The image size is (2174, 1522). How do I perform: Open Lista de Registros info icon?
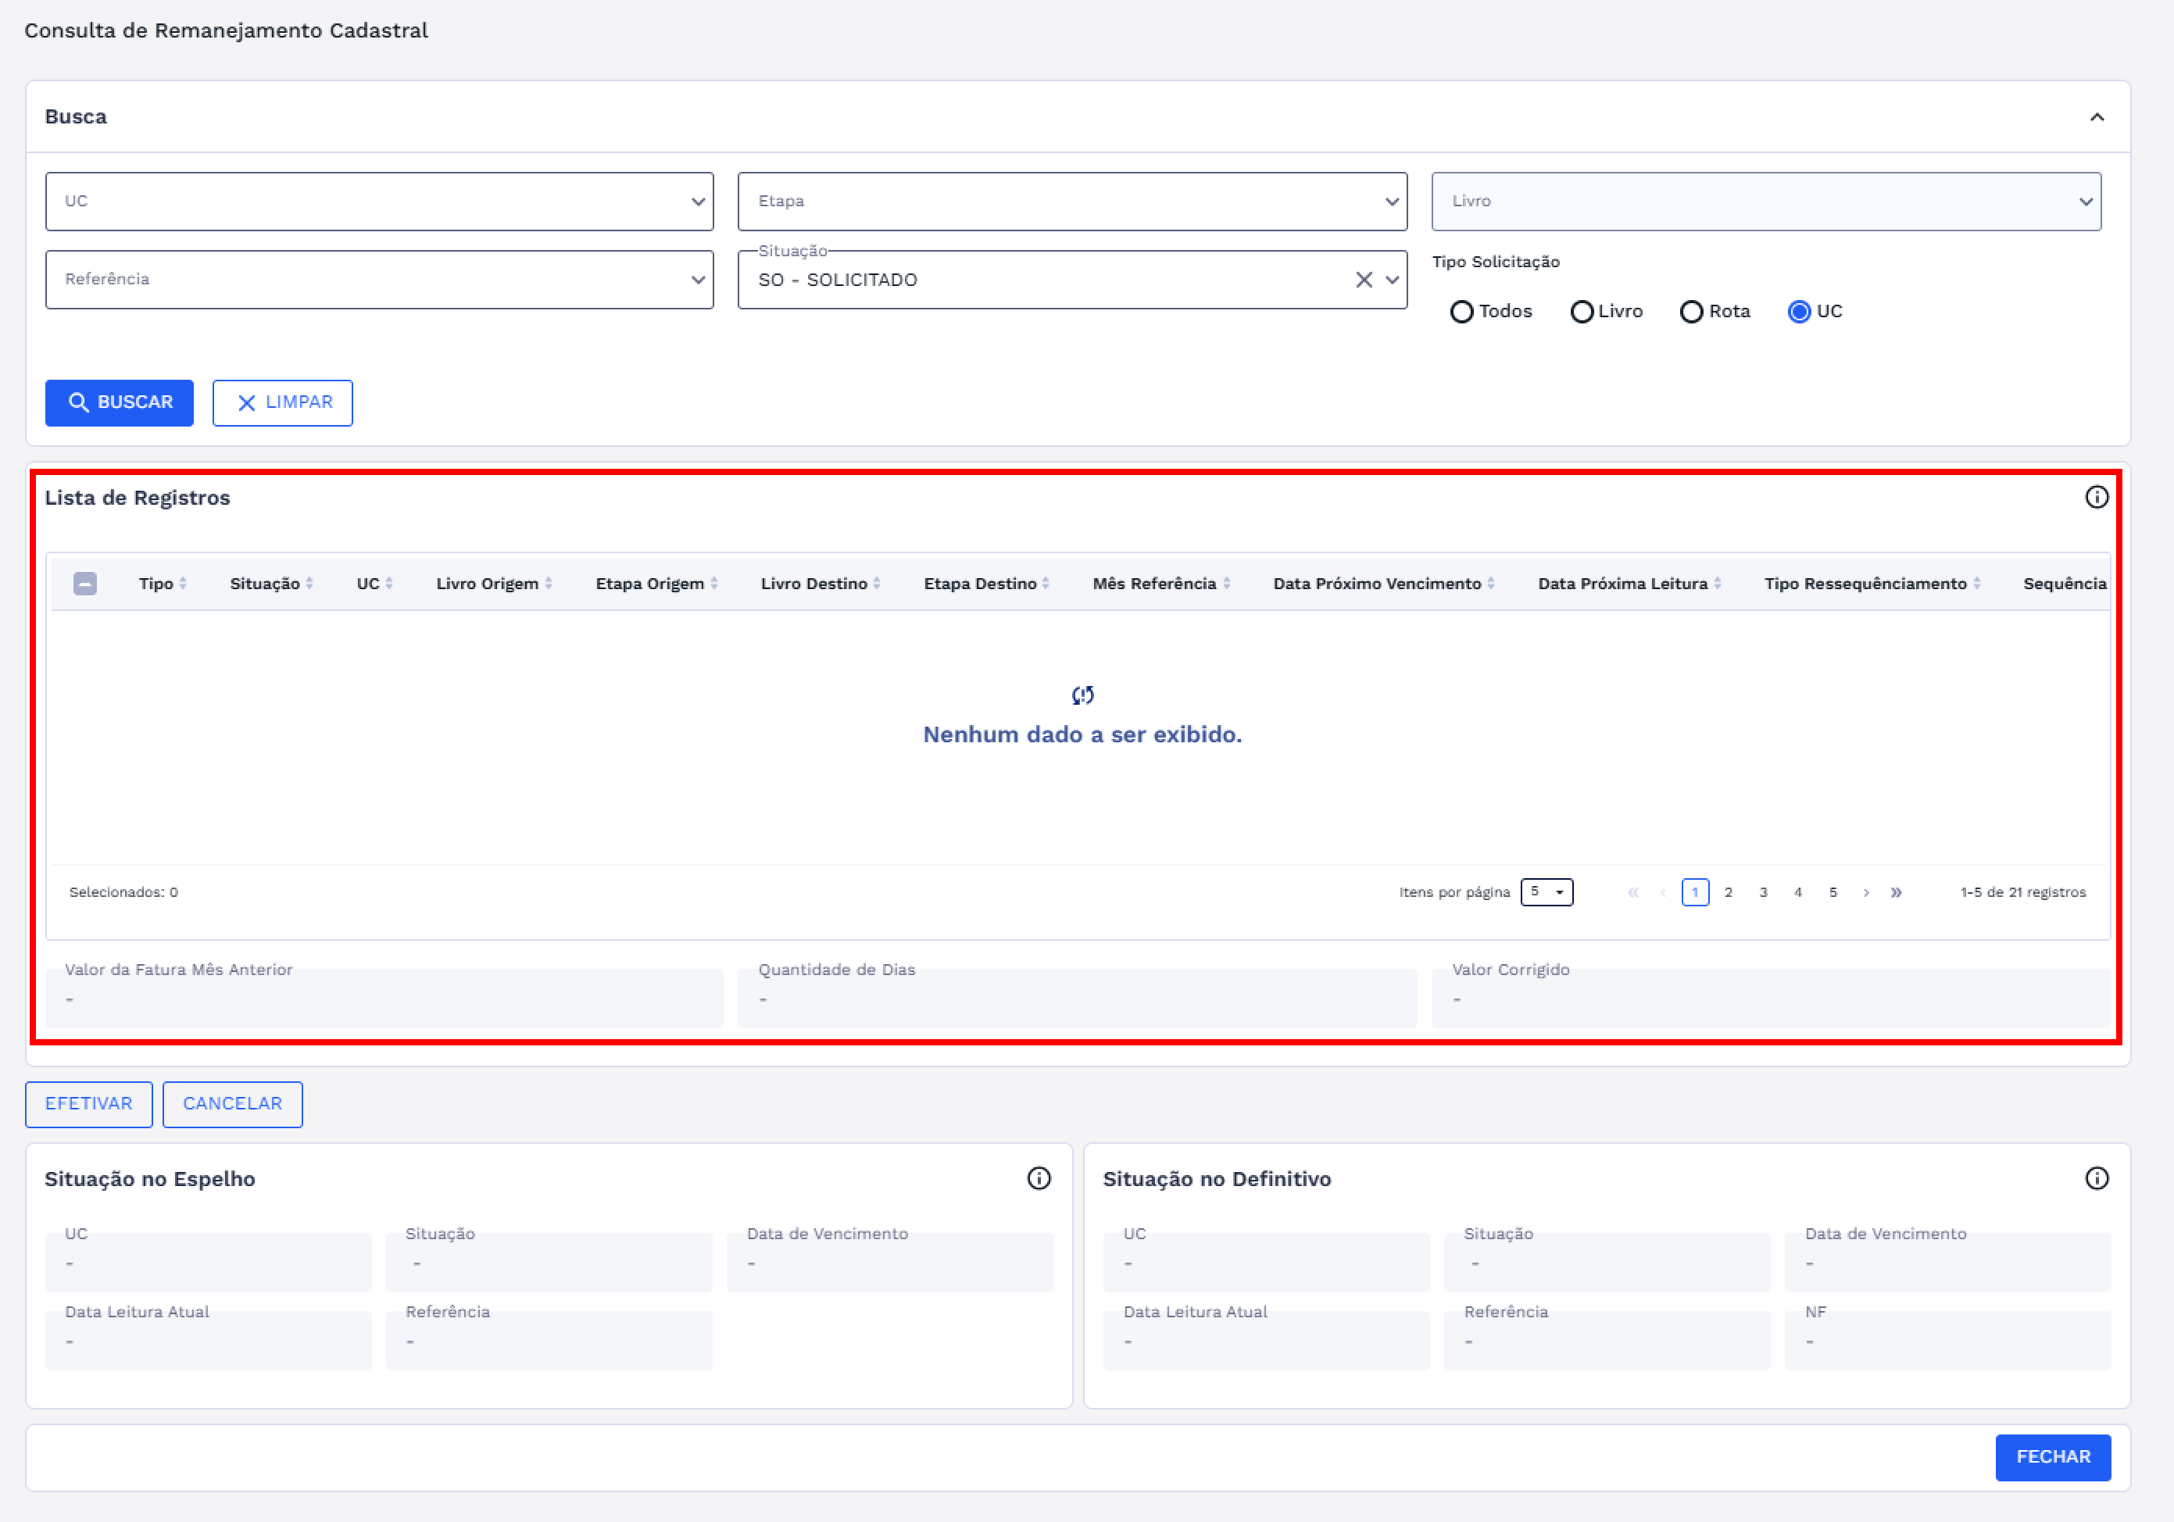point(2097,497)
